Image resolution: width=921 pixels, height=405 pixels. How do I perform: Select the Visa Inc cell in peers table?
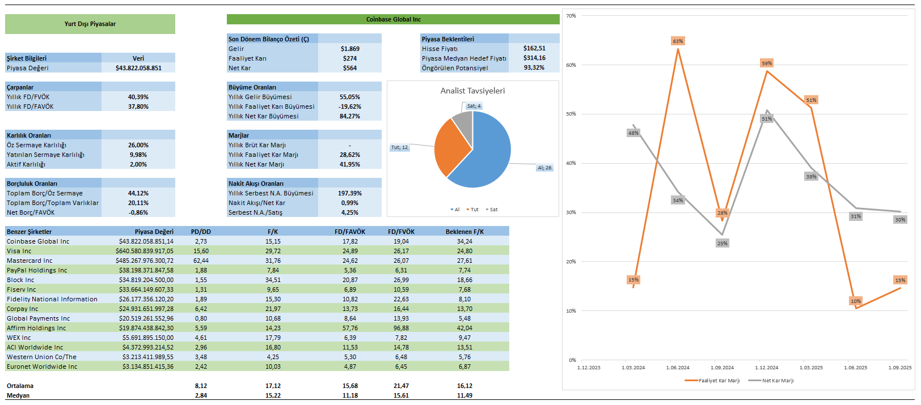tap(19, 251)
